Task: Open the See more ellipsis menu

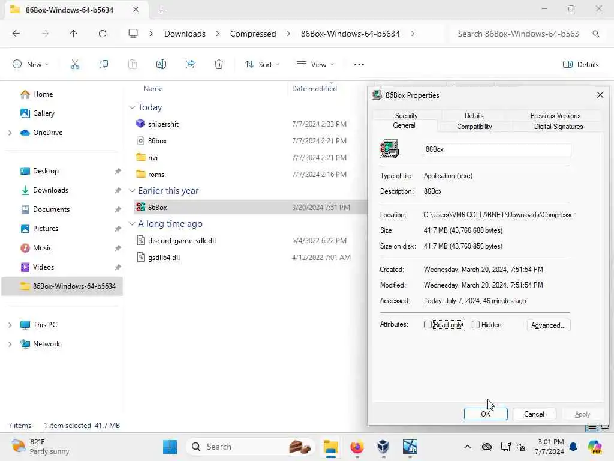Action: pyautogui.click(x=359, y=65)
